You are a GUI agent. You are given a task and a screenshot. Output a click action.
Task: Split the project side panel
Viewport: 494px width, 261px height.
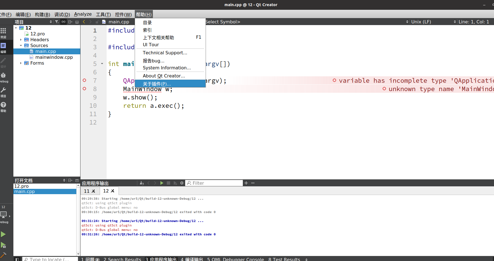(x=70, y=22)
